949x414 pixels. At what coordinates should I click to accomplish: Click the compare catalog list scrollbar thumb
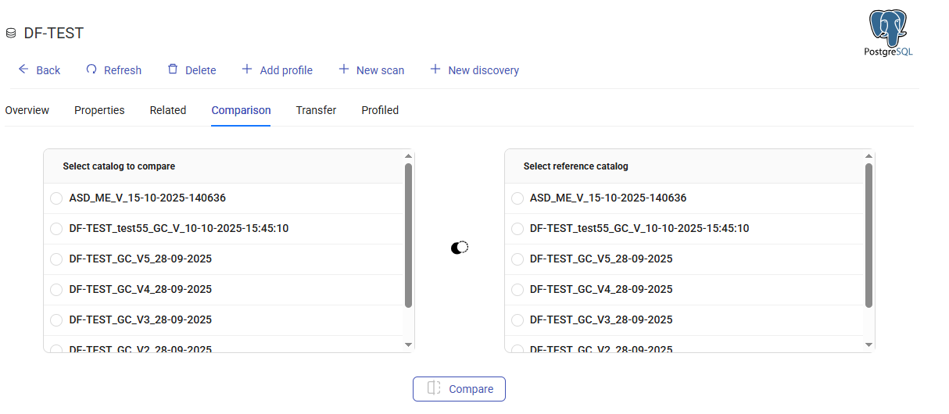[x=408, y=234]
